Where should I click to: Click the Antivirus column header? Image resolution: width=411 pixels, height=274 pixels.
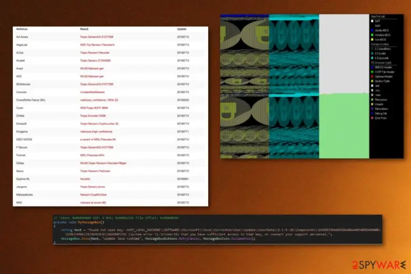click(22, 29)
